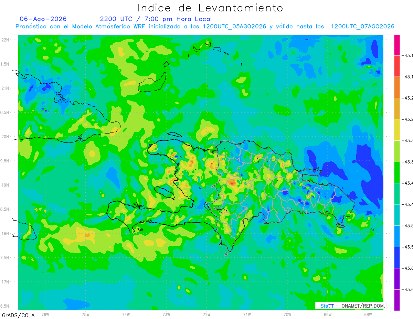Click the "76W" longitude label
Screen dimensions: 413x319
coord(45,314)
